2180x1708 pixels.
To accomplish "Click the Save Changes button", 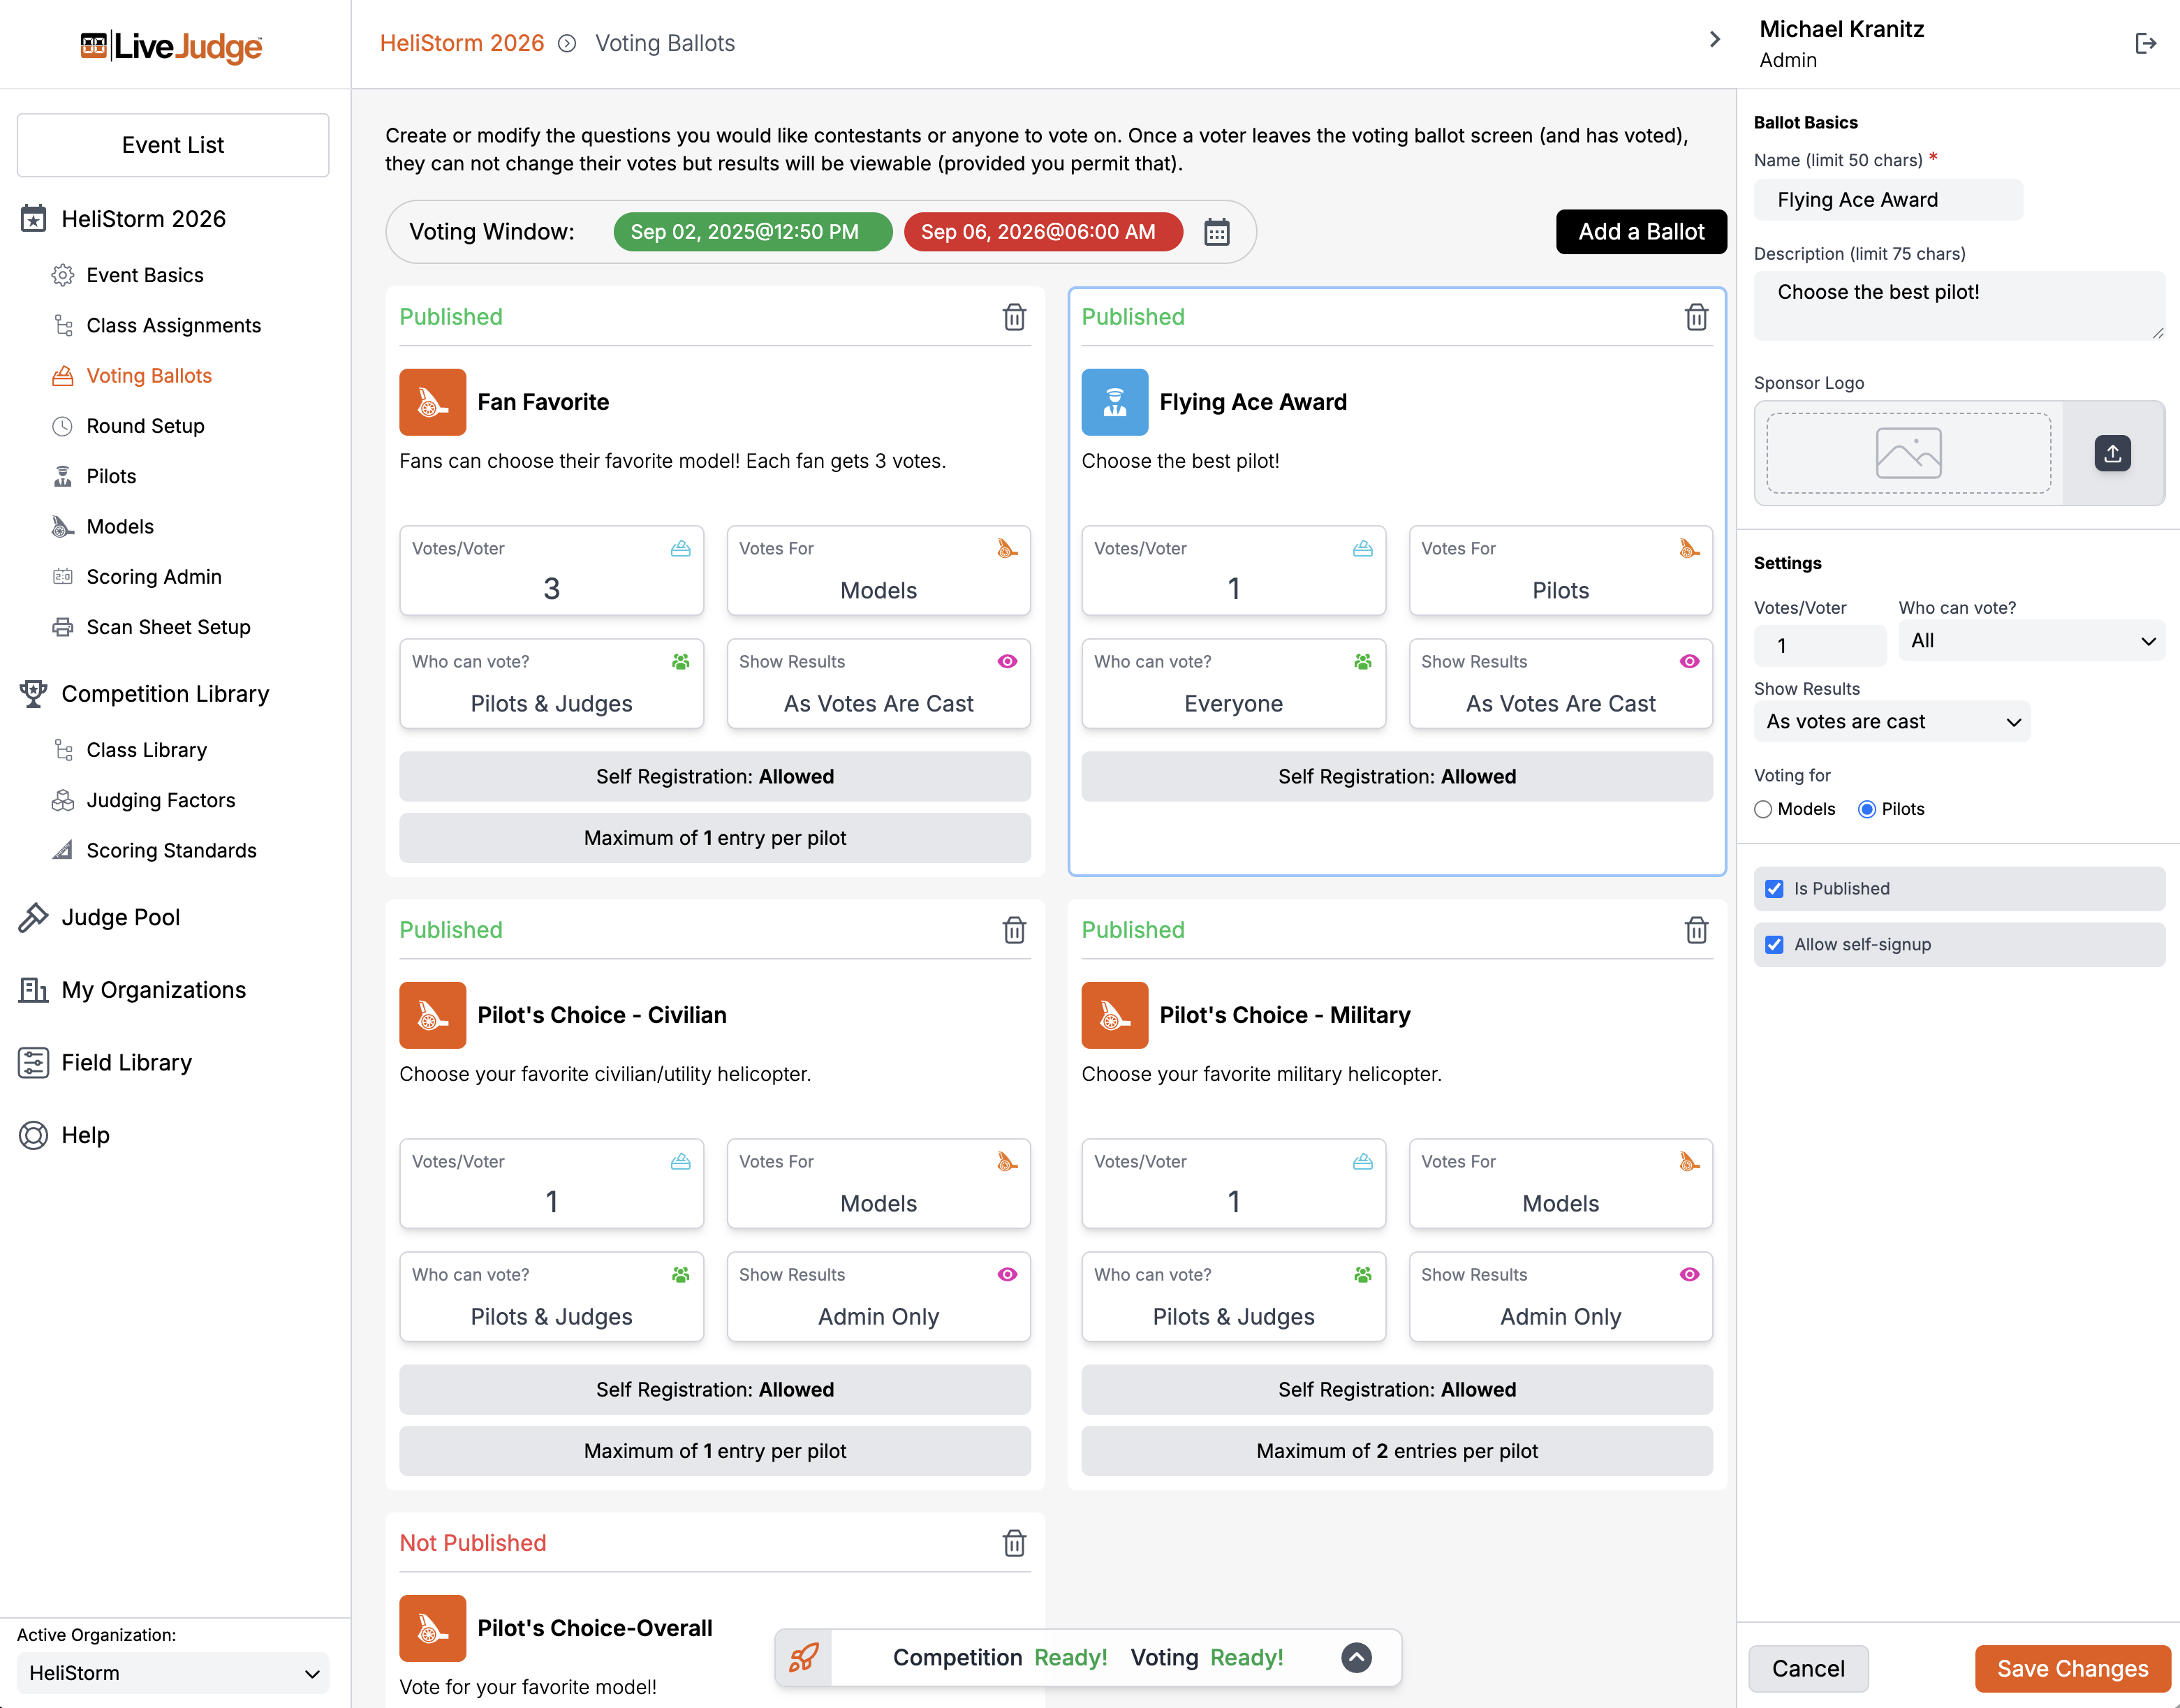I will (x=2072, y=1668).
